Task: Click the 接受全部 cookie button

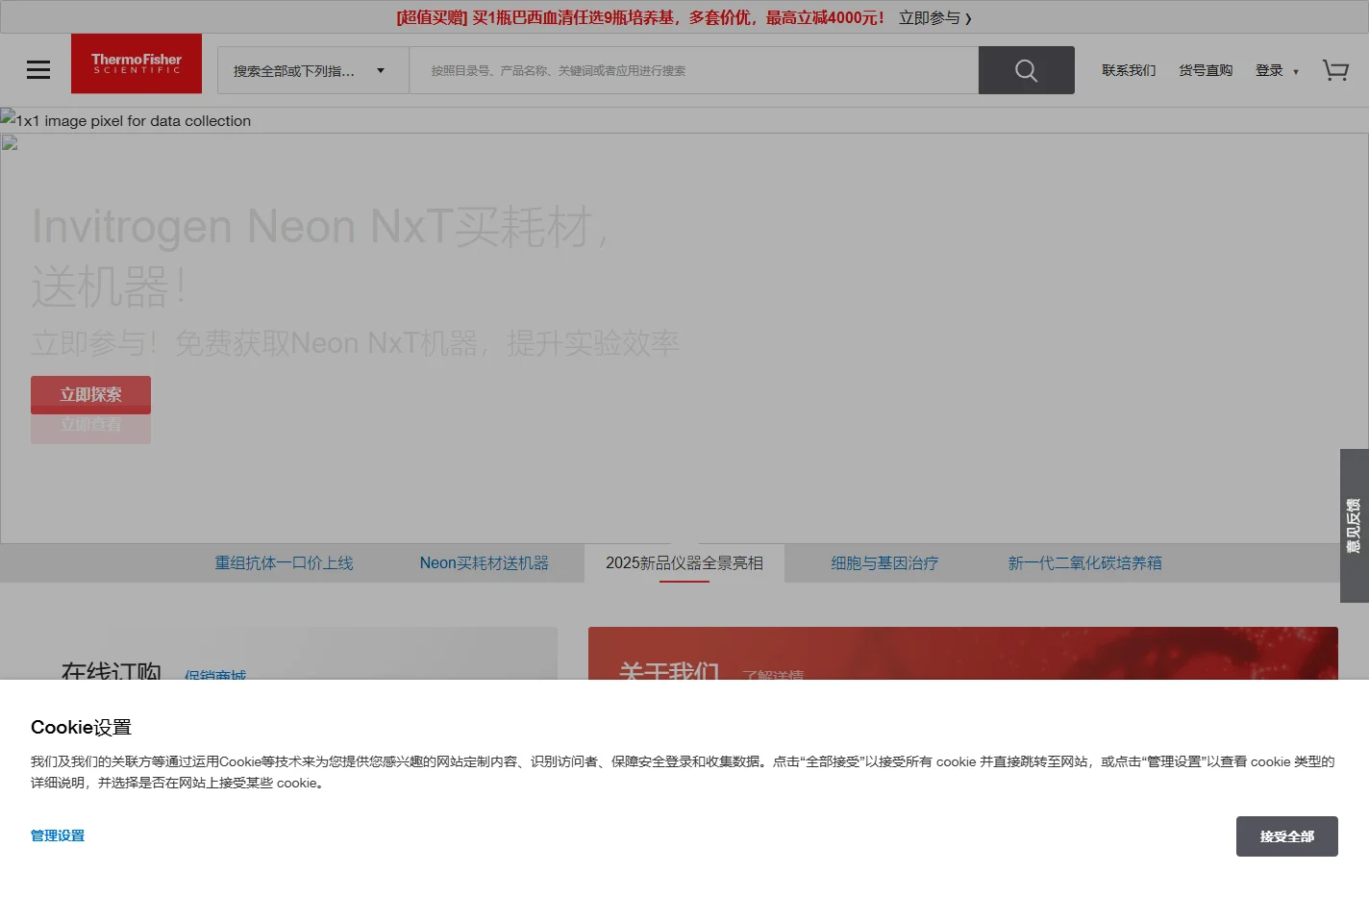Action: [x=1286, y=836]
